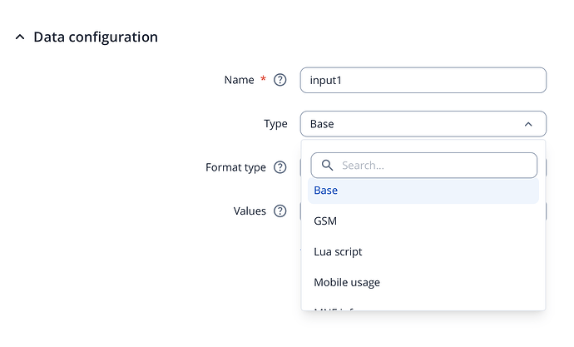Click the Name field label
Viewport: 574px width, 347px height.
tap(239, 80)
